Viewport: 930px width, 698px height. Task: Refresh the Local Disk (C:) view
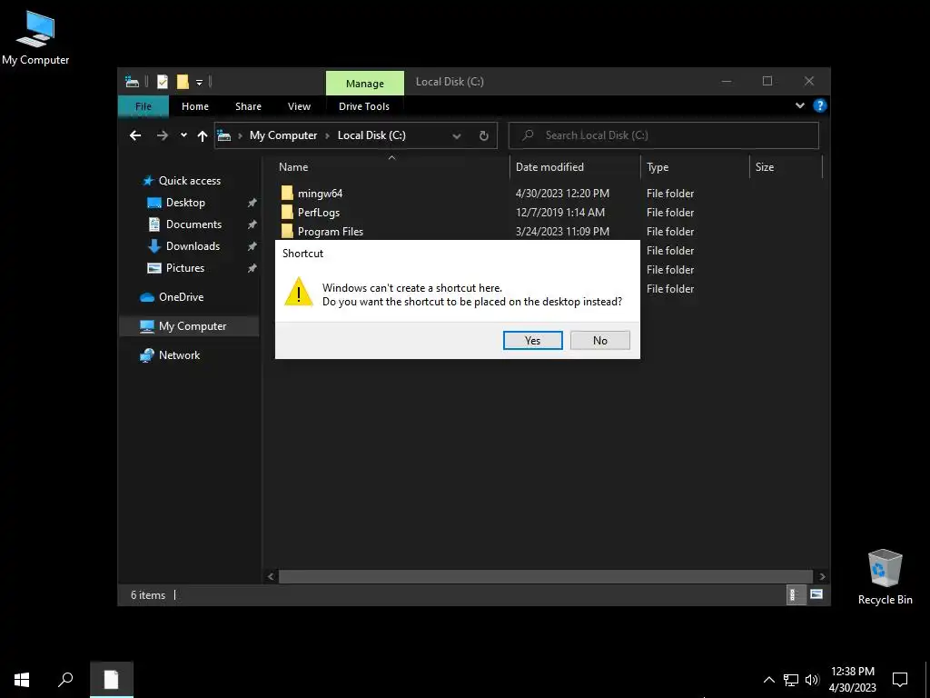coord(483,136)
